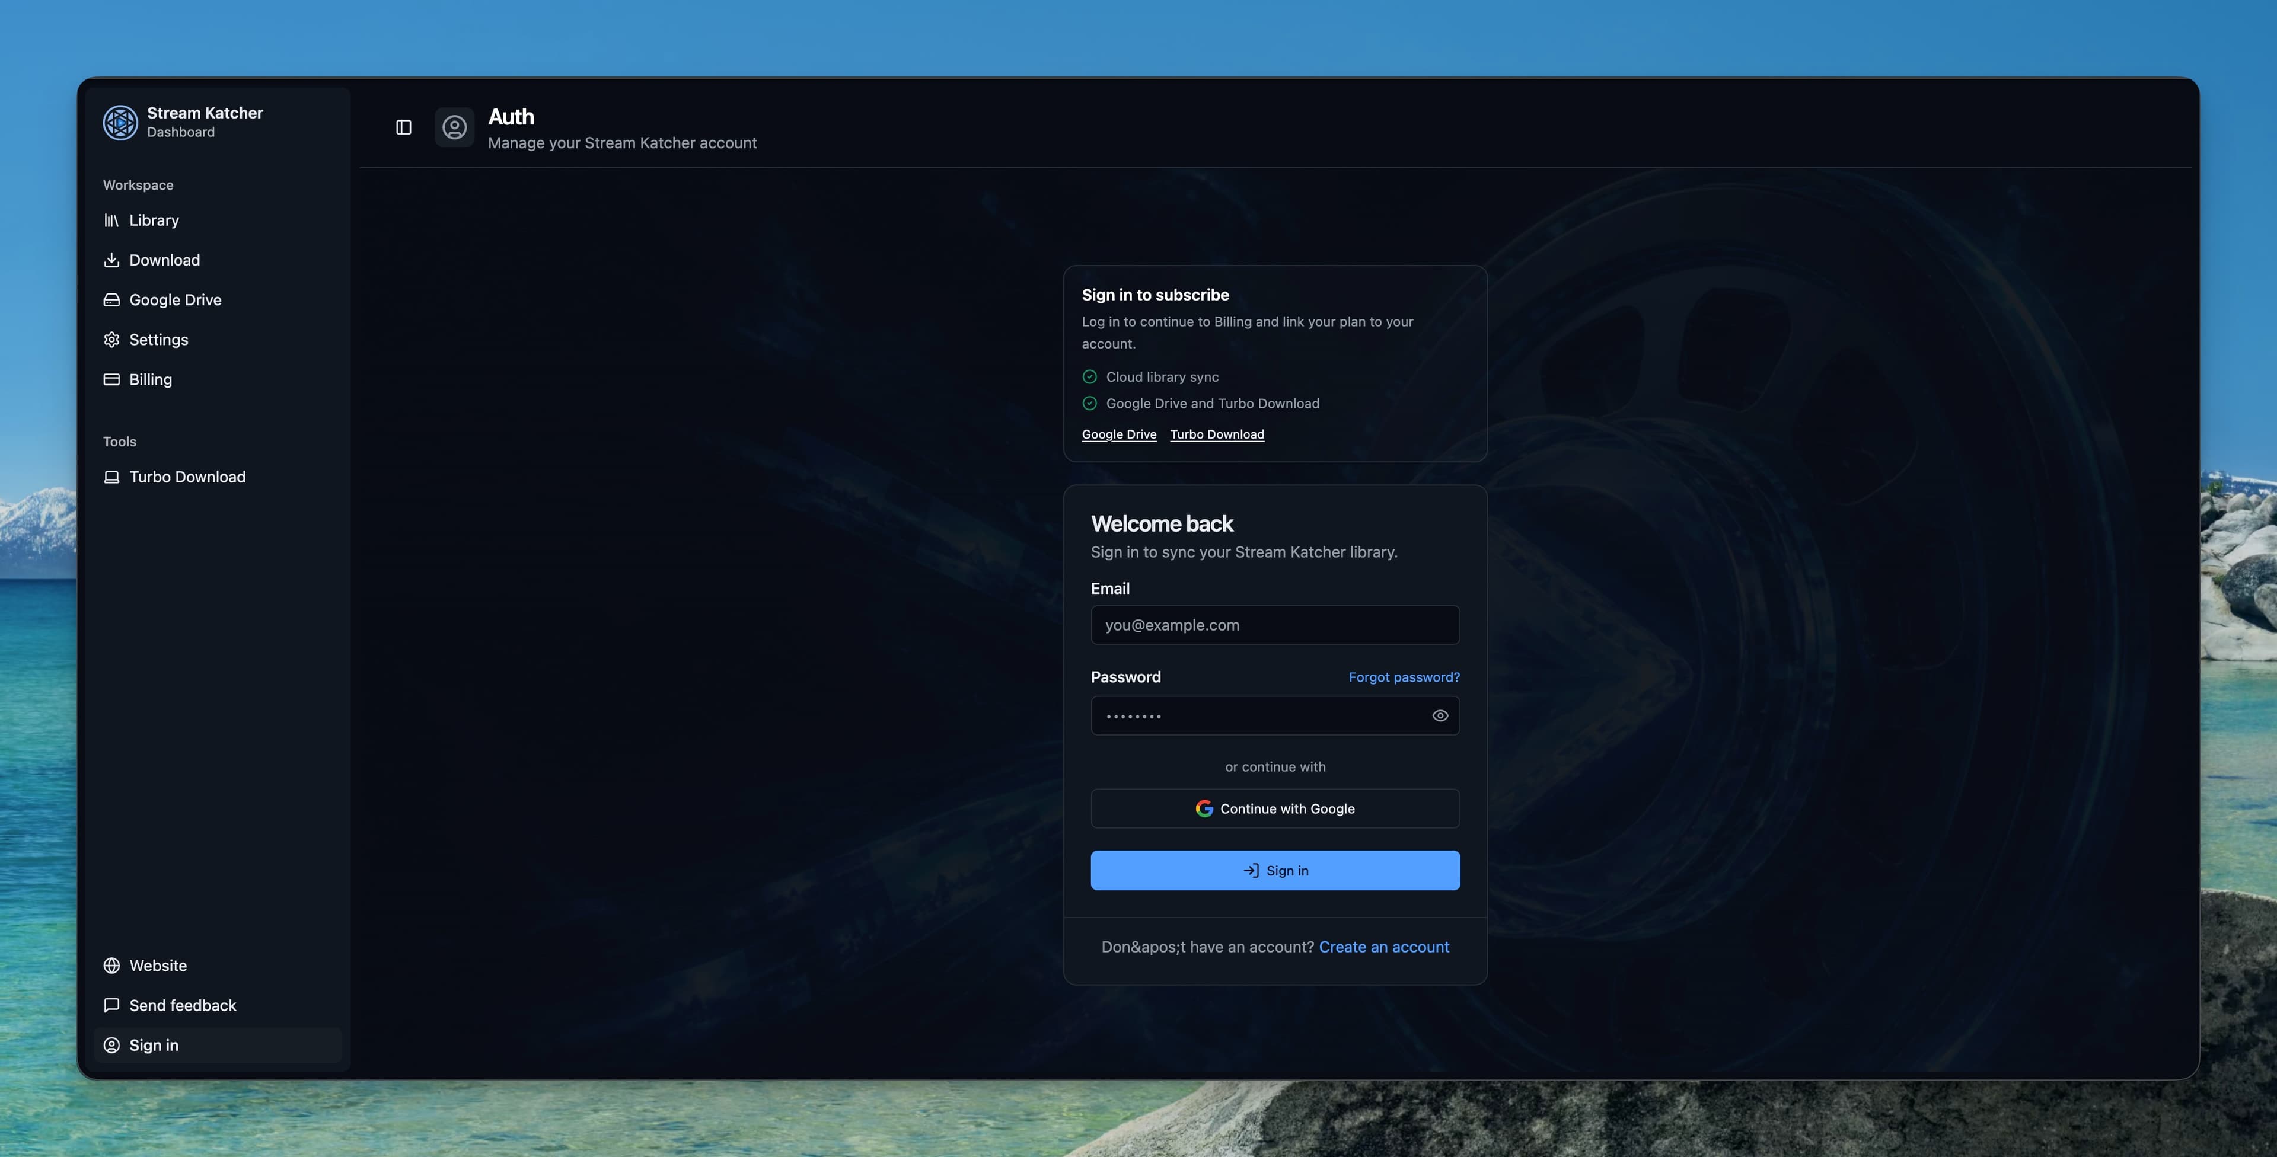
Task: Click the Create an account link
Action: 1383,947
